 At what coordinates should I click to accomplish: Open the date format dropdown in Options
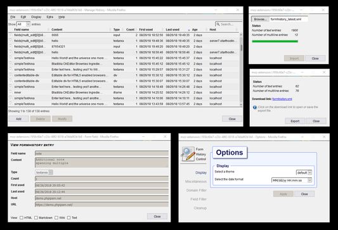pyautogui.click(x=292, y=180)
